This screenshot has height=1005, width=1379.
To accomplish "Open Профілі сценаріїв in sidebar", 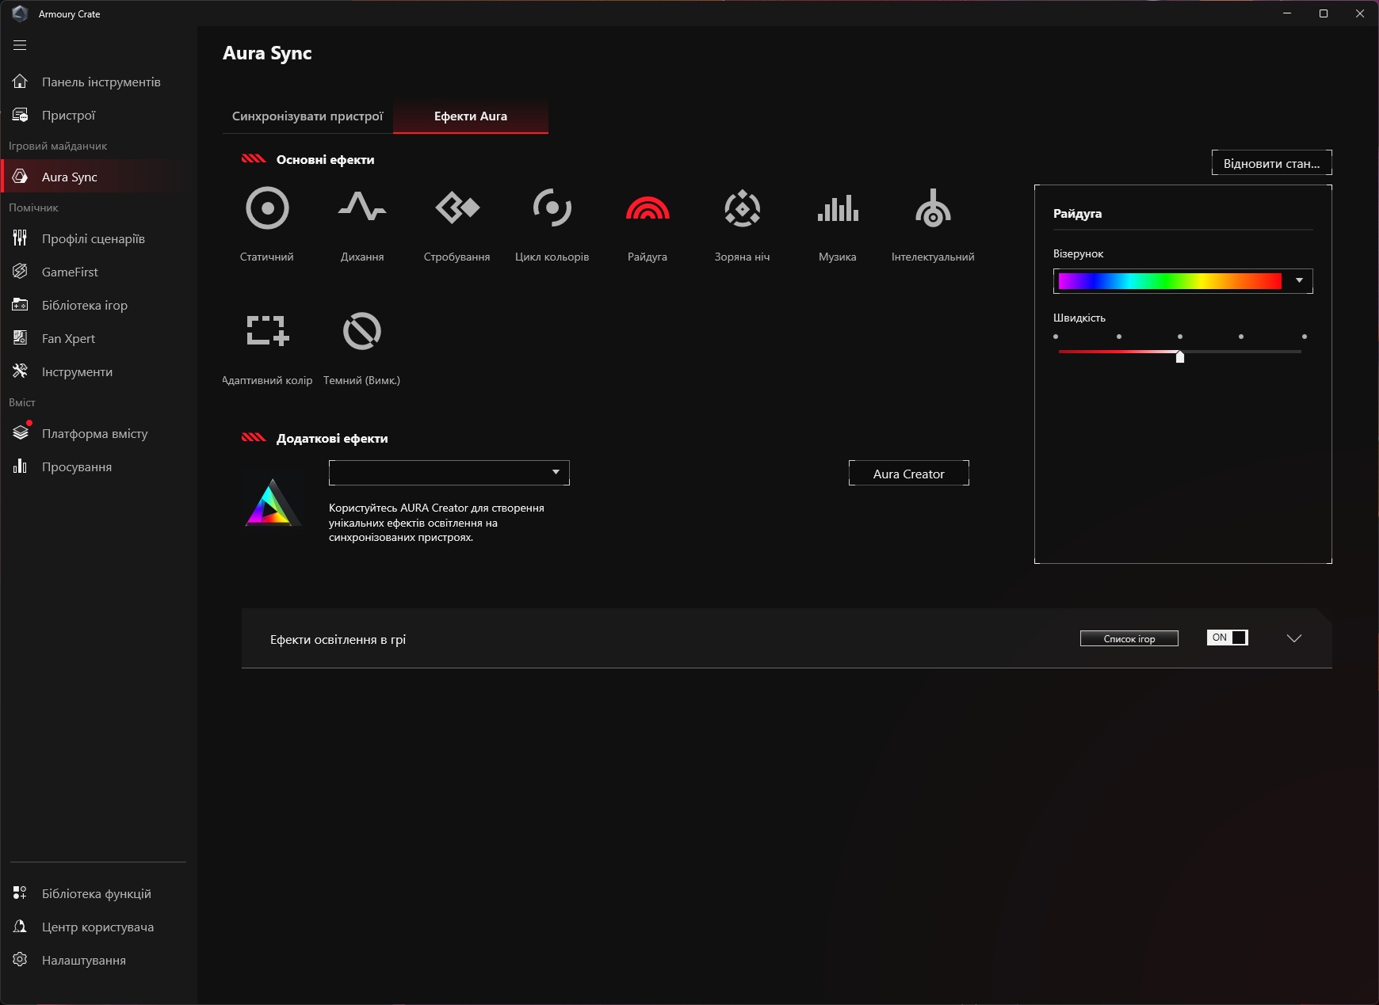I will click(x=99, y=238).
